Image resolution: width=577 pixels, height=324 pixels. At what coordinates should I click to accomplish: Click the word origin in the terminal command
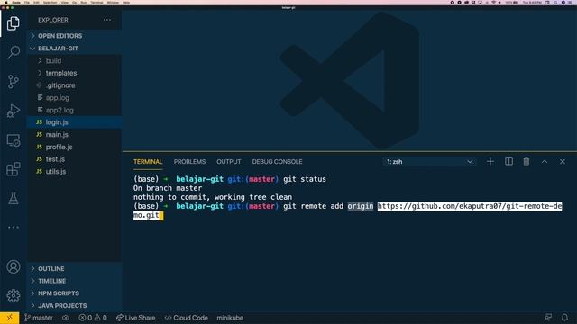361,206
